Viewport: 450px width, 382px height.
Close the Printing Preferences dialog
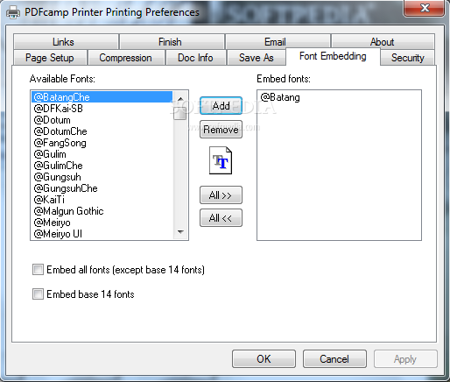[x=425, y=8]
